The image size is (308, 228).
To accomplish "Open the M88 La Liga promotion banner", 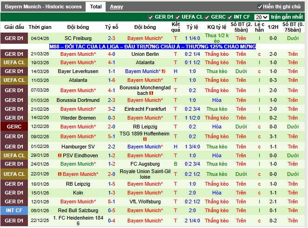I will pyautogui.click(x=153, y=47).
